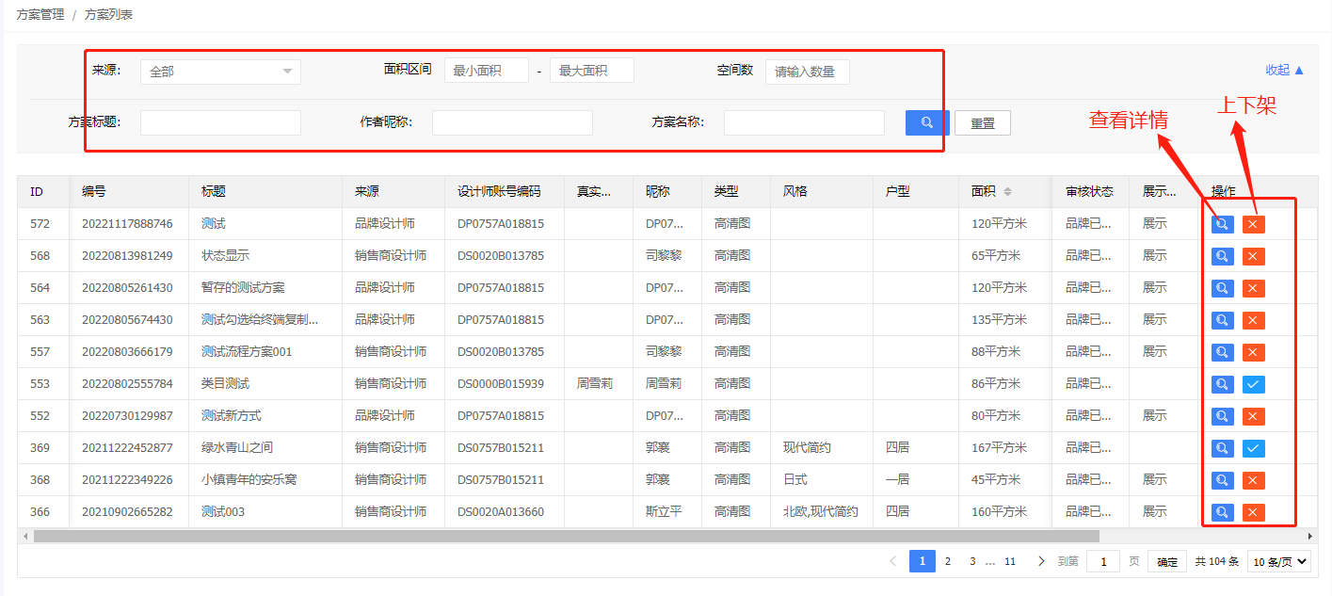Publish plan ID 369 with the checkmark button
The image size is (1332, 596).
[1253, 448]
